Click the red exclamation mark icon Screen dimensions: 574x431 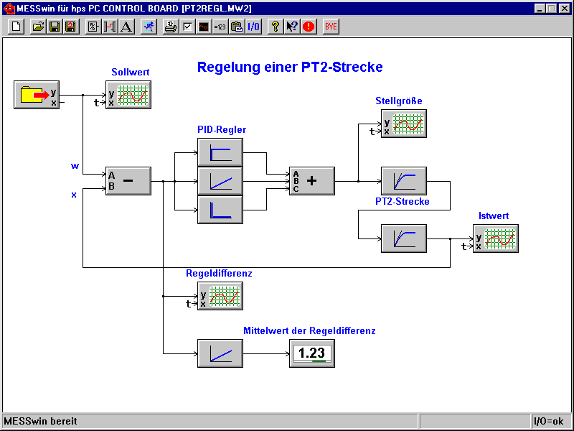[x=309, y=27]
